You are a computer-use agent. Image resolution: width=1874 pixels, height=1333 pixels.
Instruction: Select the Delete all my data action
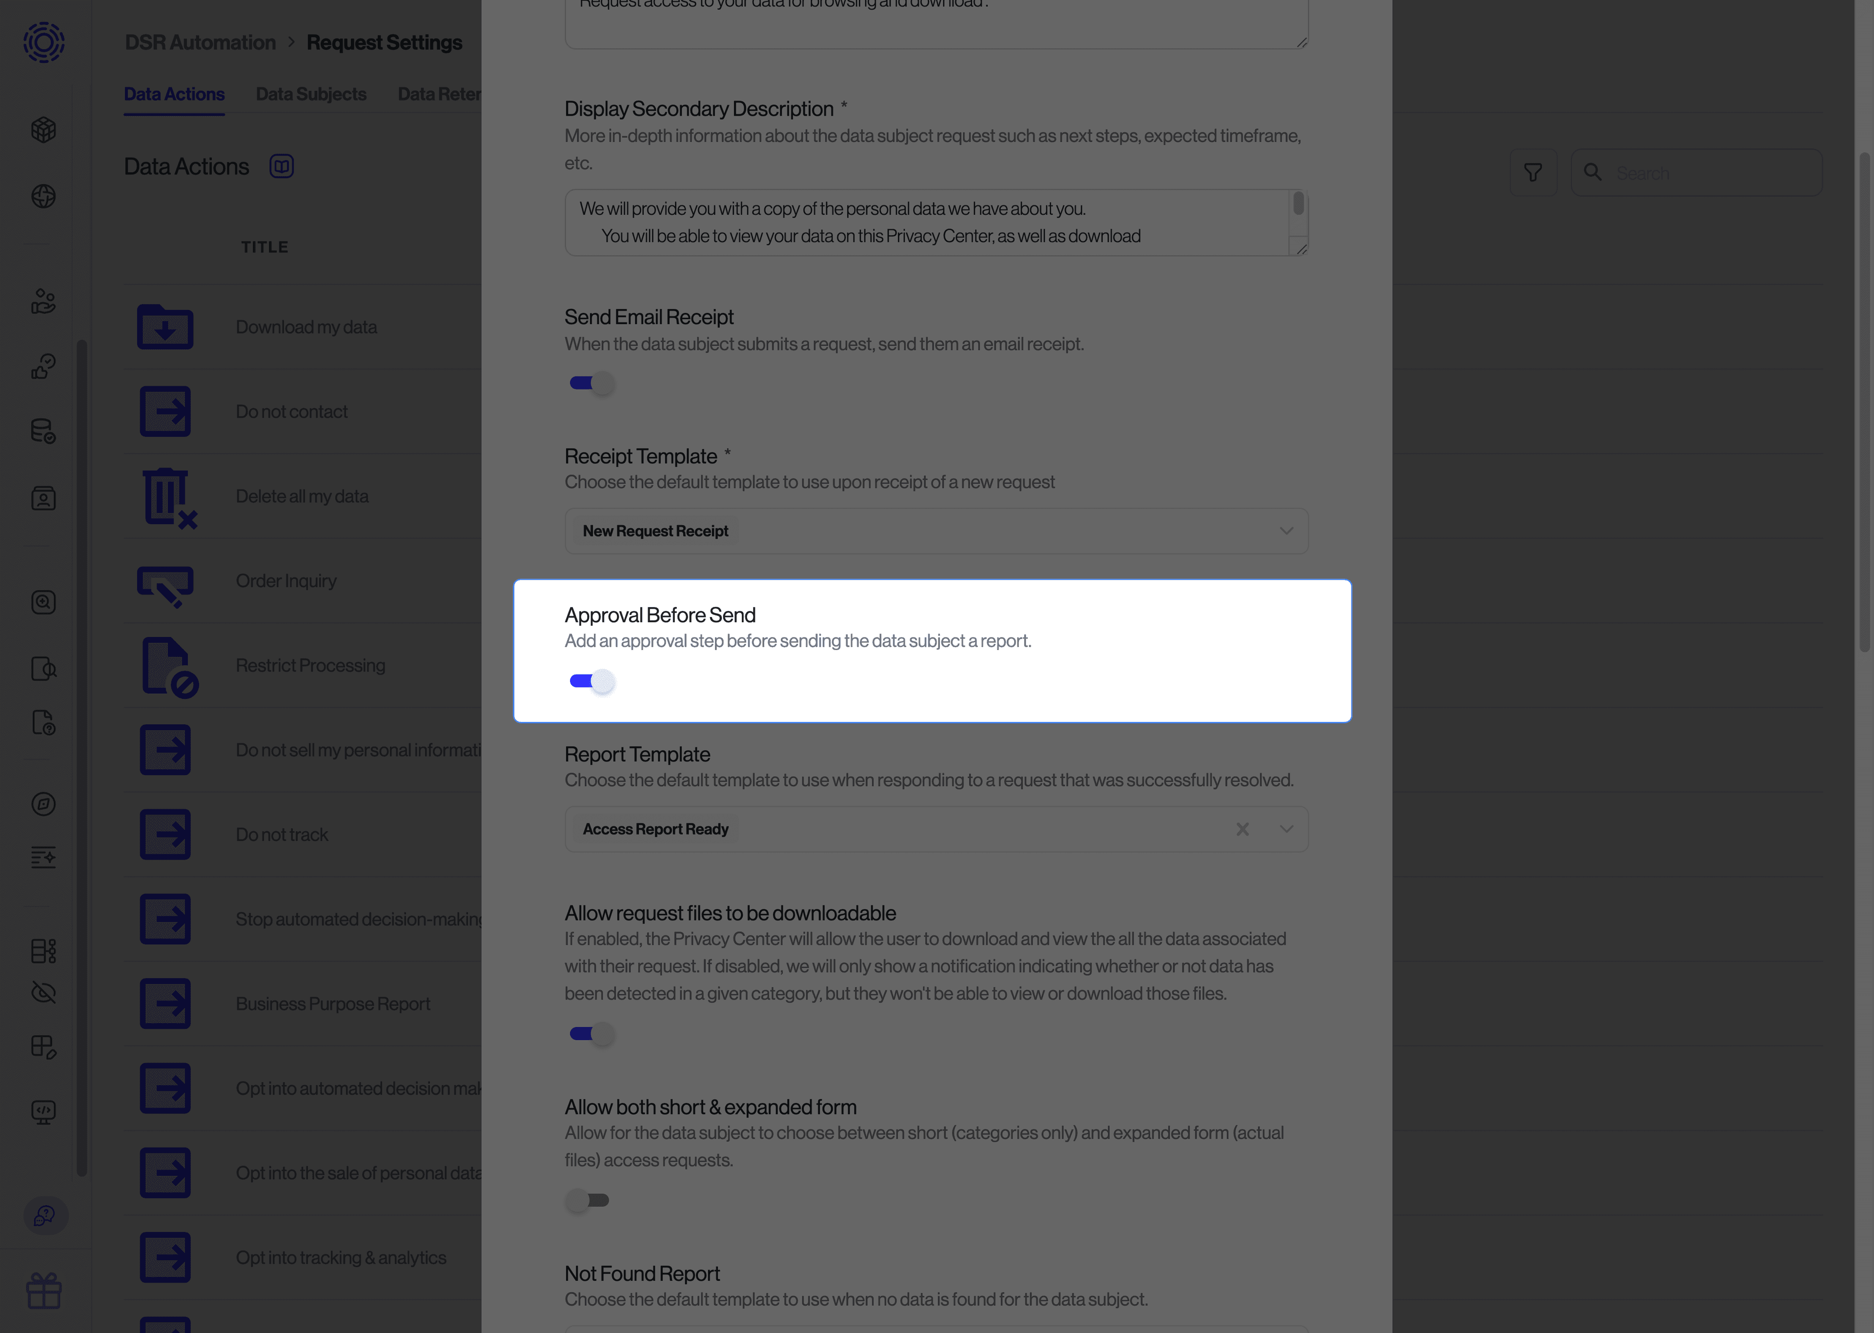click(302, 496)
